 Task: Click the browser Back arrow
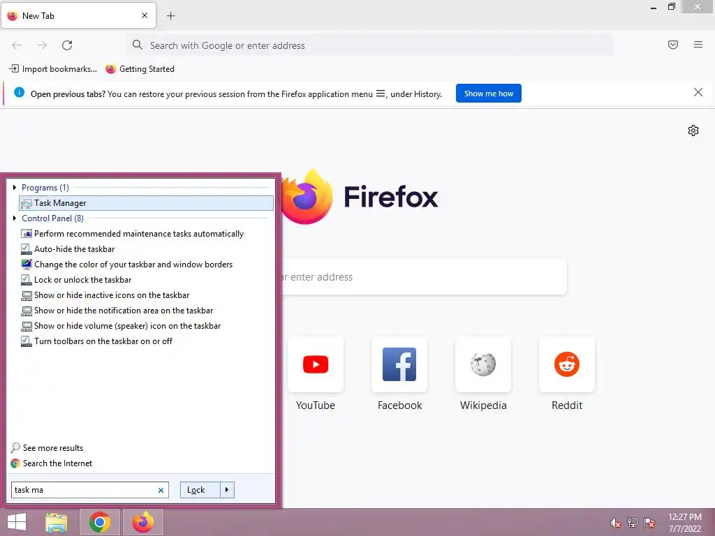17,45
